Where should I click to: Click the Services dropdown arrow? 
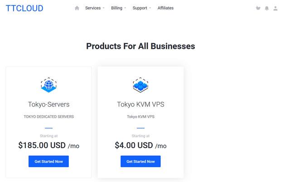[104, 8]
